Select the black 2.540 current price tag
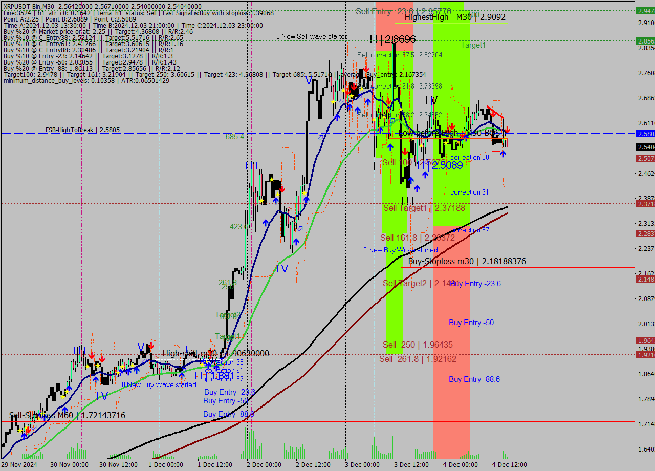The width and height of the screenshot is (655, 471). point(645,147)
